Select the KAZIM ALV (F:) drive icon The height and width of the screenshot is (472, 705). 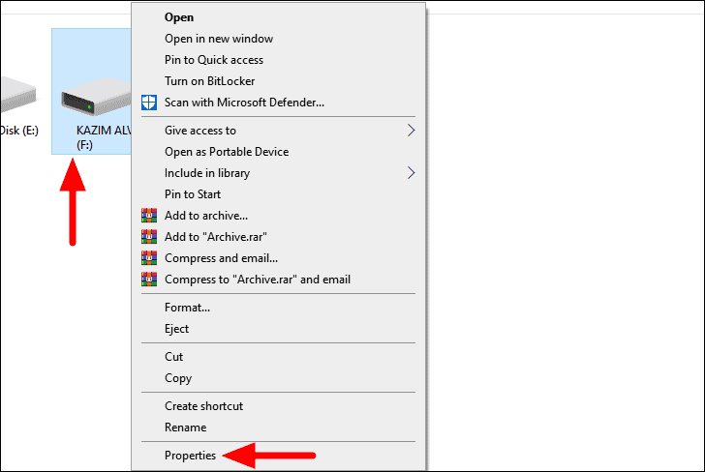[96, 96]
